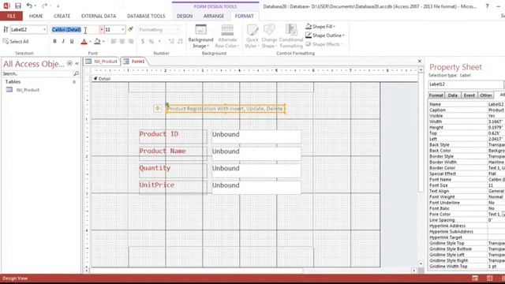
Task: Toggle Italic formatting
Action: pos(63,41)
